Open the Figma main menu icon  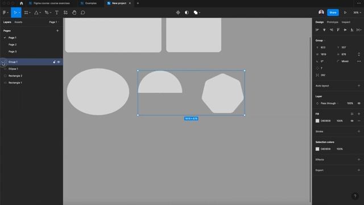[x=4, y=13]
